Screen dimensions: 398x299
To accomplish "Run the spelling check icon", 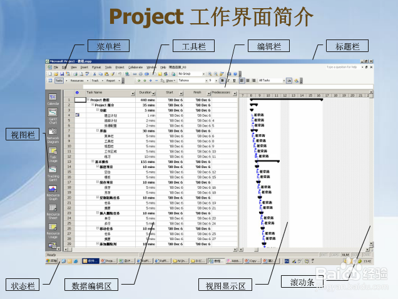I will coord(88,74).
